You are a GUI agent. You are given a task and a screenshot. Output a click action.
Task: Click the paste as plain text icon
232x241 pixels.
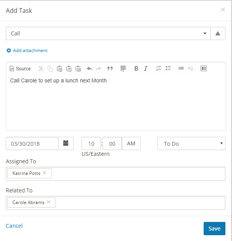pos(69,68)
